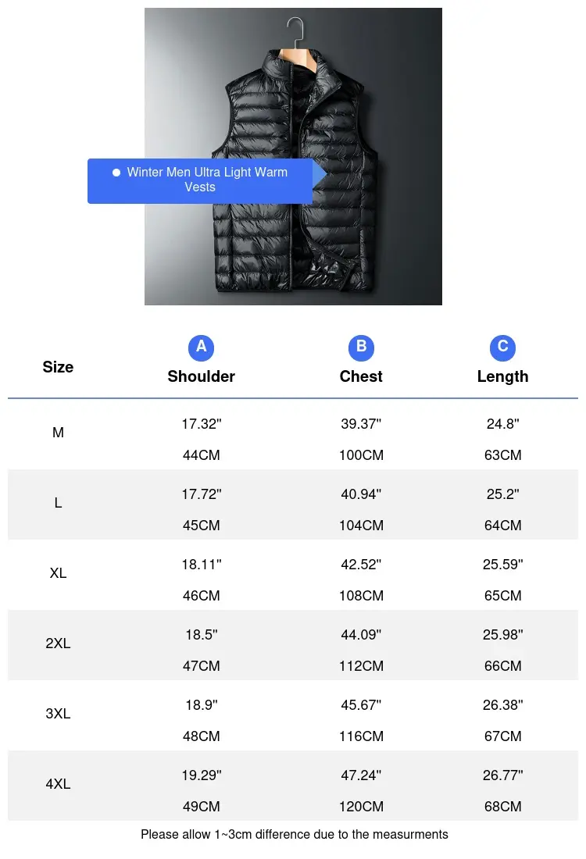Click the measurement difference note text
This screenshot has height=859, width=586.
point(295,834)
